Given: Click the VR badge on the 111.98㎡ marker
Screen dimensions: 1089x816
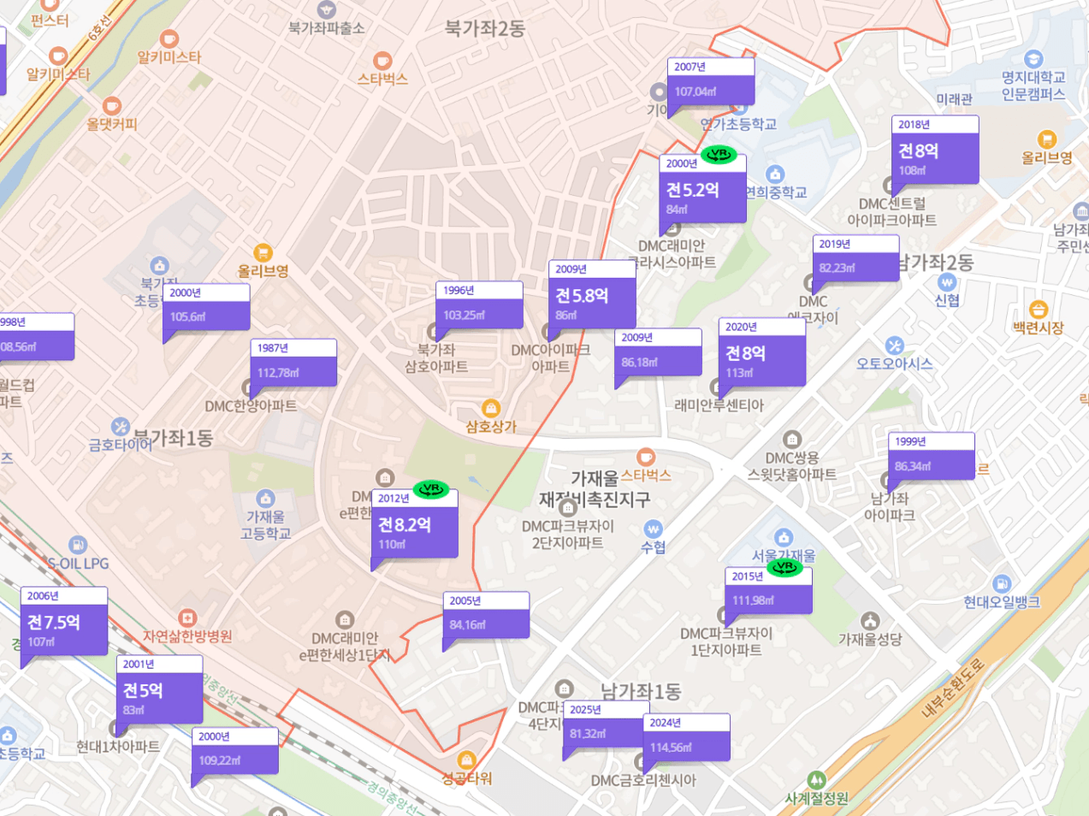Looking at the screenshot, I should point(784,567).
